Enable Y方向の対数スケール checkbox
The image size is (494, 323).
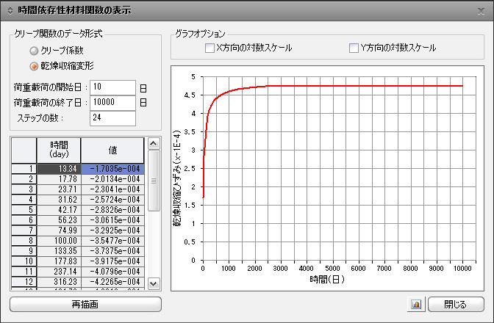point(354,48)
